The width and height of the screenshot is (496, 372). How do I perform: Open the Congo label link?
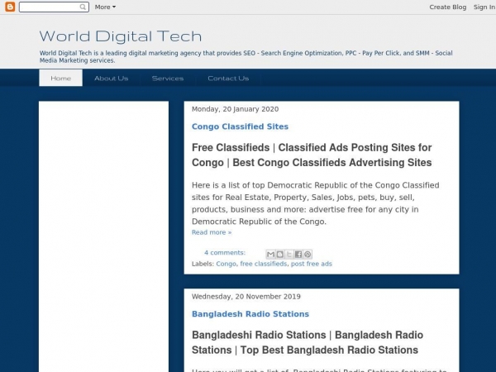226,264
